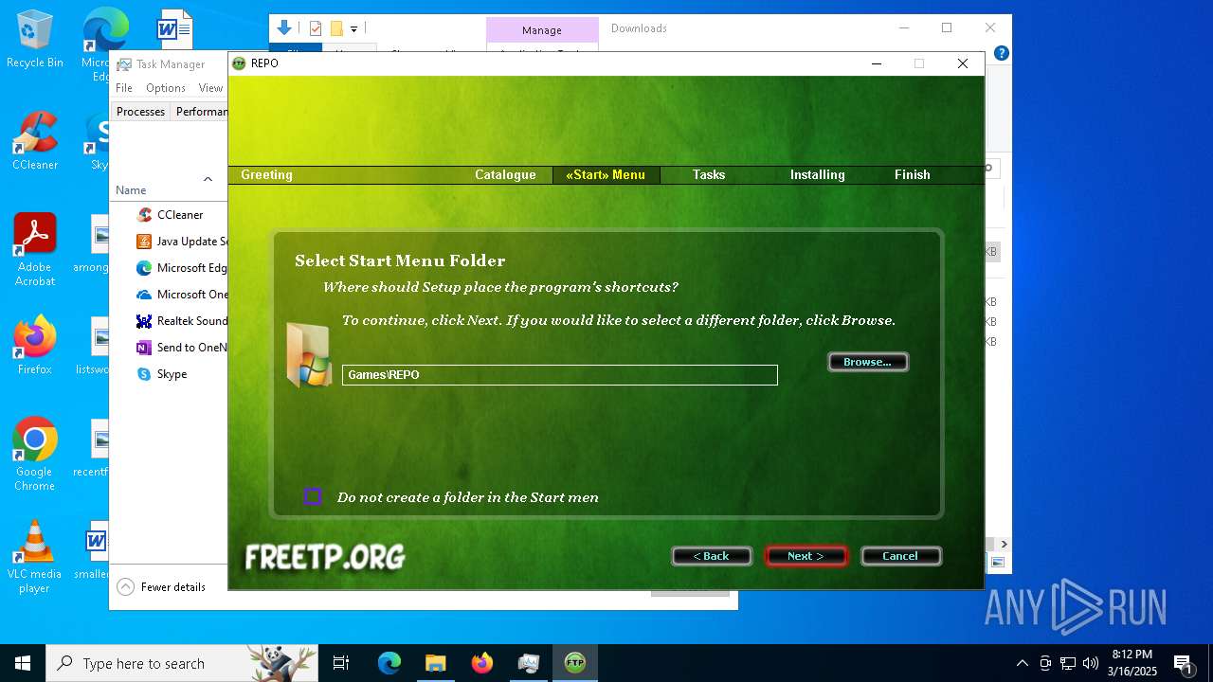This screenshot has width=1213, height=682.
Task: Switch to REPO installer taskbar icon
Action: click(575, 663)
